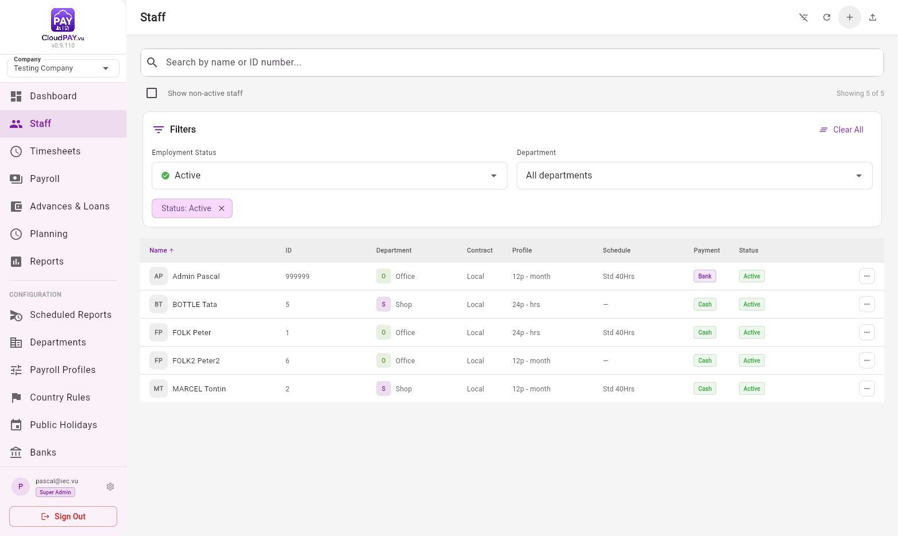The width and height of the screenshot is (898, 536).
Task: Focus the staff search input field
Action: click(x=512, y=62)
